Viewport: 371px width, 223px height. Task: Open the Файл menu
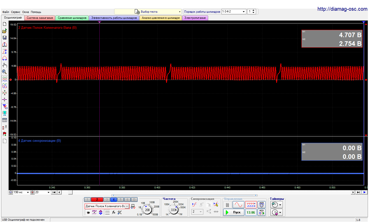pyautogui.click(x=6, y=12)
